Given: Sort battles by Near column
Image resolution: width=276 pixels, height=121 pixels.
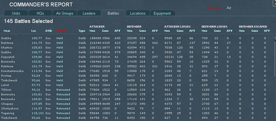Looking at the screenshot, I should point(7,31).
